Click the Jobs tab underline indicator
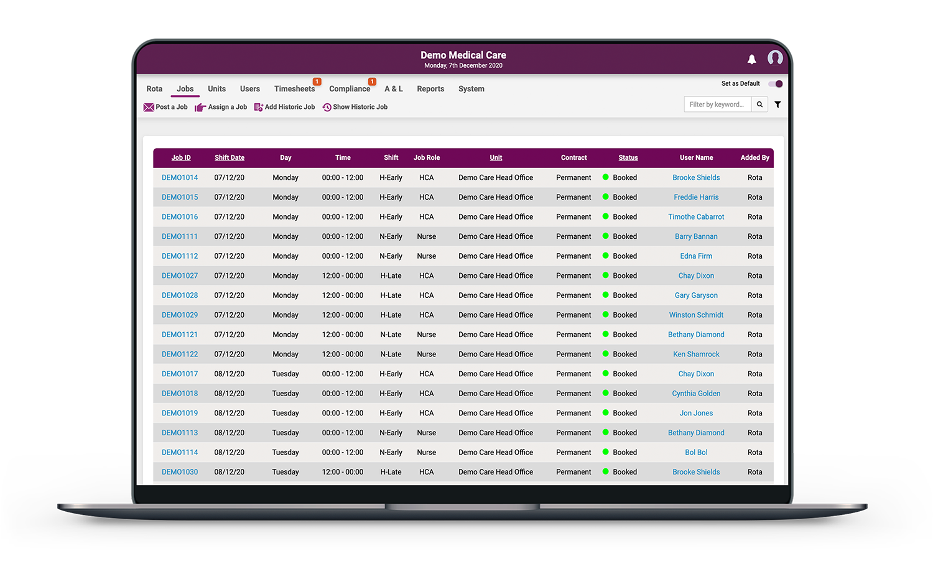This screenshot has width=933, height=574. pyautogui.click(x=185, y=96)
